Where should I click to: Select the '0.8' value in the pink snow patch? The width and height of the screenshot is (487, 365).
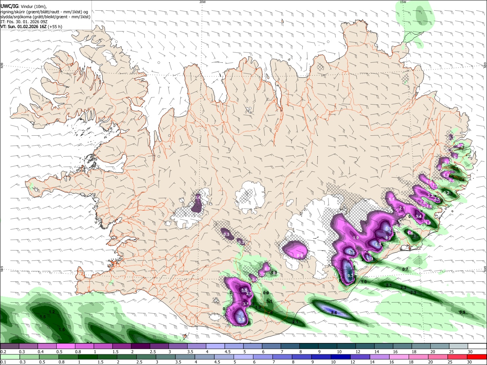click(300, 255)
